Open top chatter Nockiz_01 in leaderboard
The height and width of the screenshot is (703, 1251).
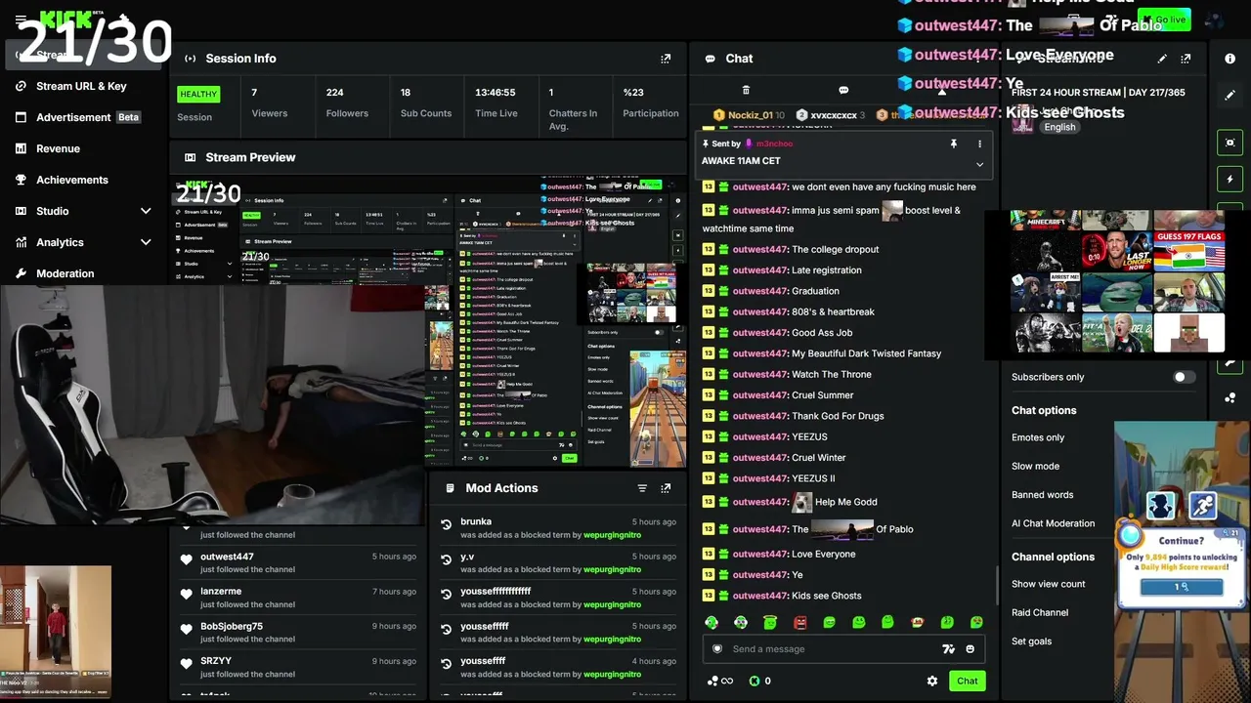750,115
